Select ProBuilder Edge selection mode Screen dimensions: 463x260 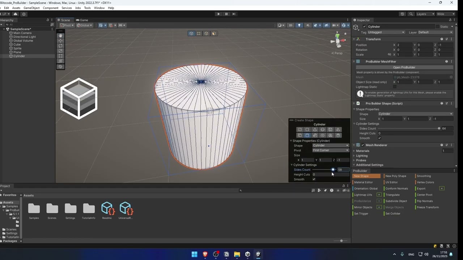[206, 34]
